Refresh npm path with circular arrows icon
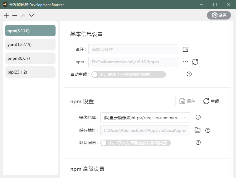This screenshot has height=178, width=236. (x=195, y=62)
